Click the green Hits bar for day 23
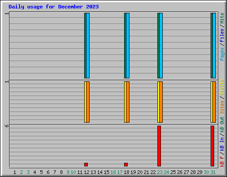The image size is (227, 177). 158,46
